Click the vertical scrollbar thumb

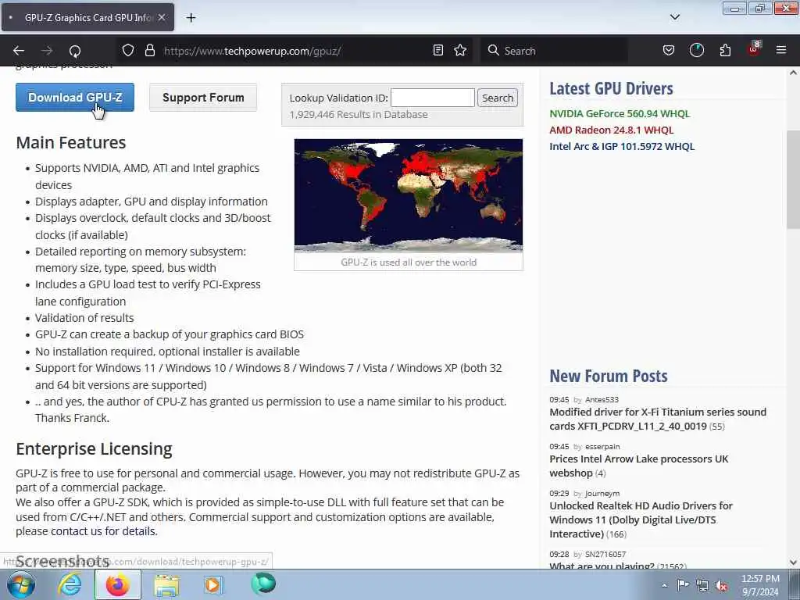point(793,179)
